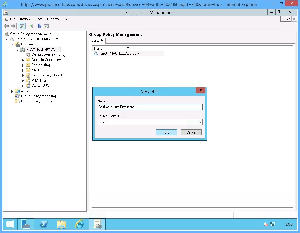Select the WMI Filters node

40,80
